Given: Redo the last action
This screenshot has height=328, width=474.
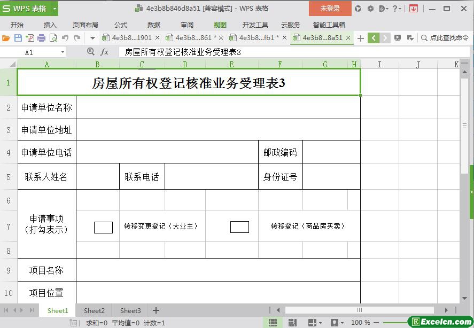Looking at the screenshot, I should (x=77, y=38).
